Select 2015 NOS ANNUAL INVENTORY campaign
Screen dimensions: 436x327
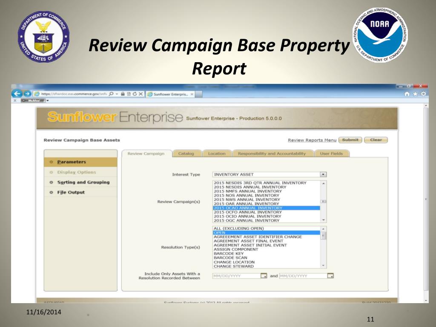pos(267,195)
